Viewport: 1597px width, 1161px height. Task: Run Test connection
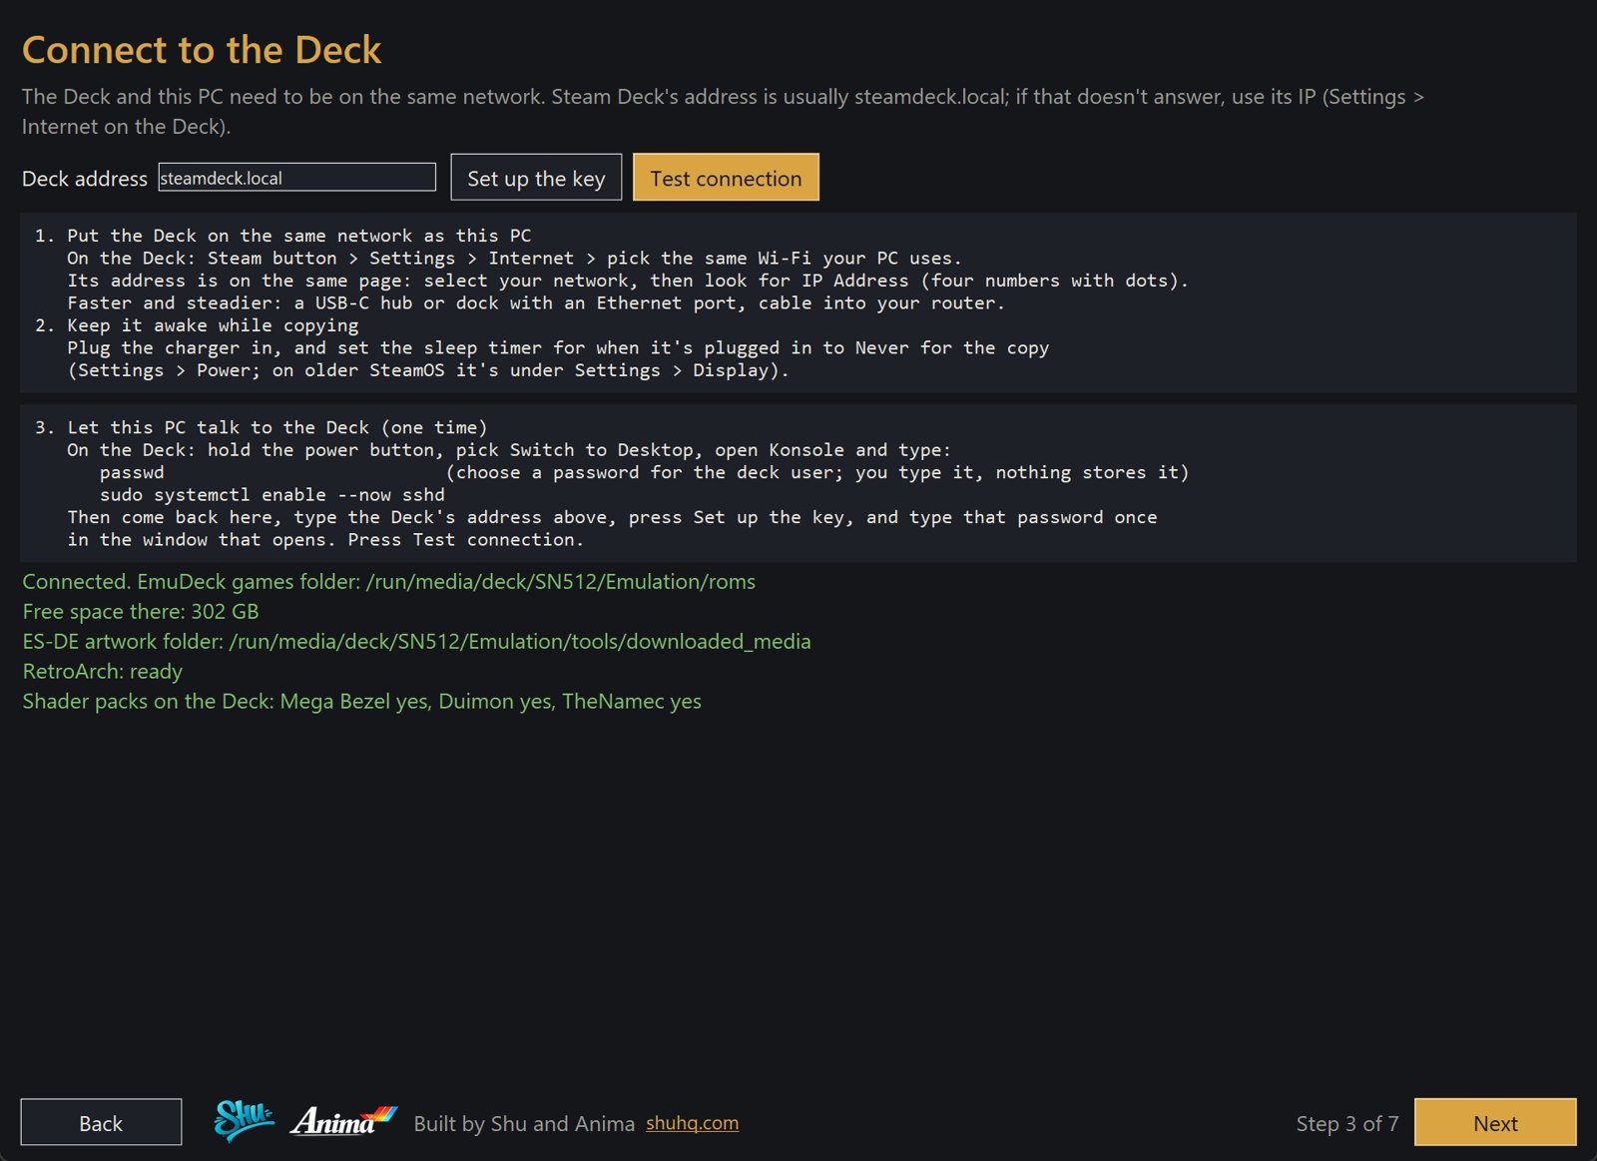coord(726,178)
